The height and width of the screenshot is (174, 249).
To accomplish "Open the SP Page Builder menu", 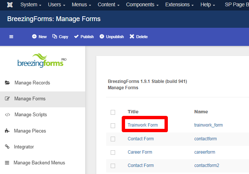I will 237,4.
